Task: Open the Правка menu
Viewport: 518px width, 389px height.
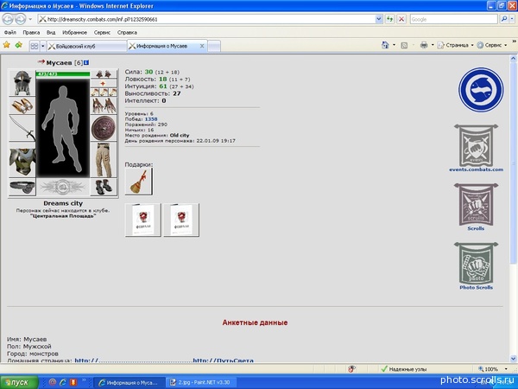Action: [31, 33]
